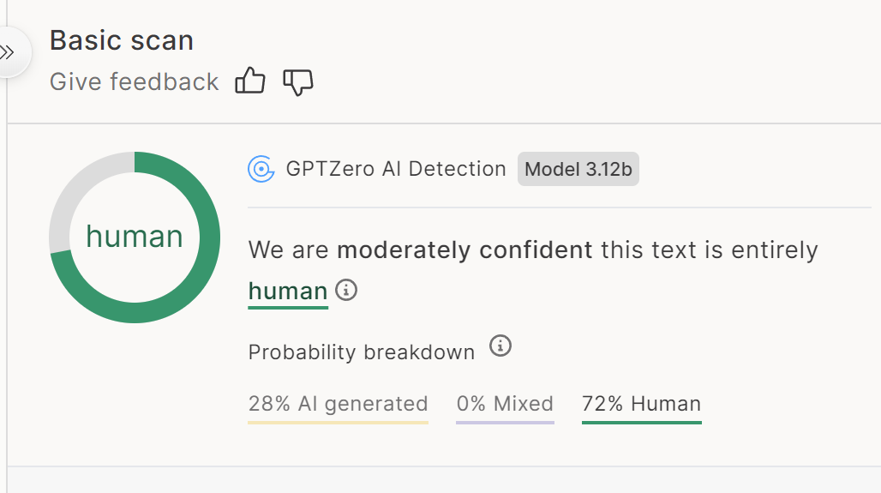Open the underlined green human verdict link

(288, 292)
